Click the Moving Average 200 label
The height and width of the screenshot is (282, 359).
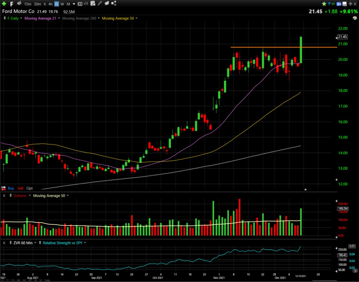[x=79, y=18]
